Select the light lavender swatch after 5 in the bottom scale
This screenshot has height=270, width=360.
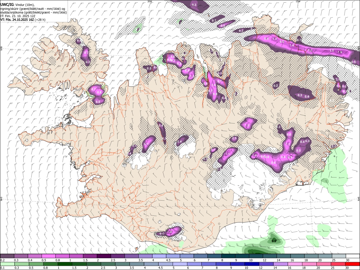[x=179, y=264]
